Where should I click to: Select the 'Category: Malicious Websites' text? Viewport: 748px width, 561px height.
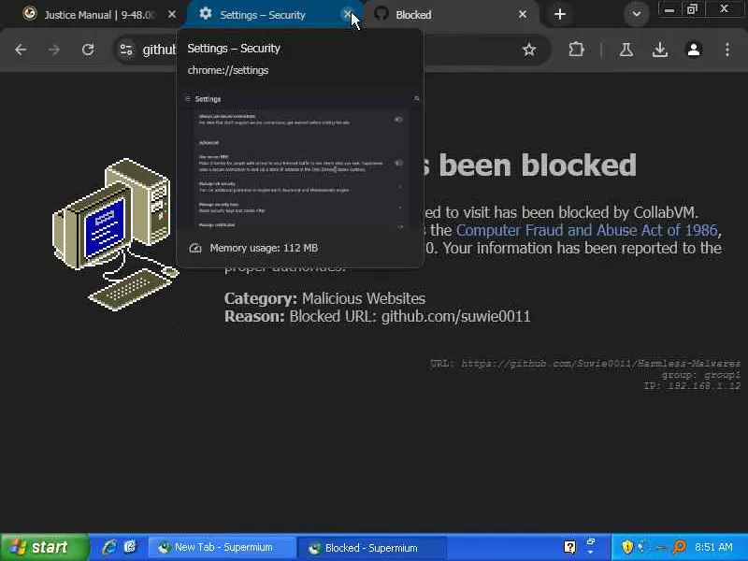(x=324, y=298)
